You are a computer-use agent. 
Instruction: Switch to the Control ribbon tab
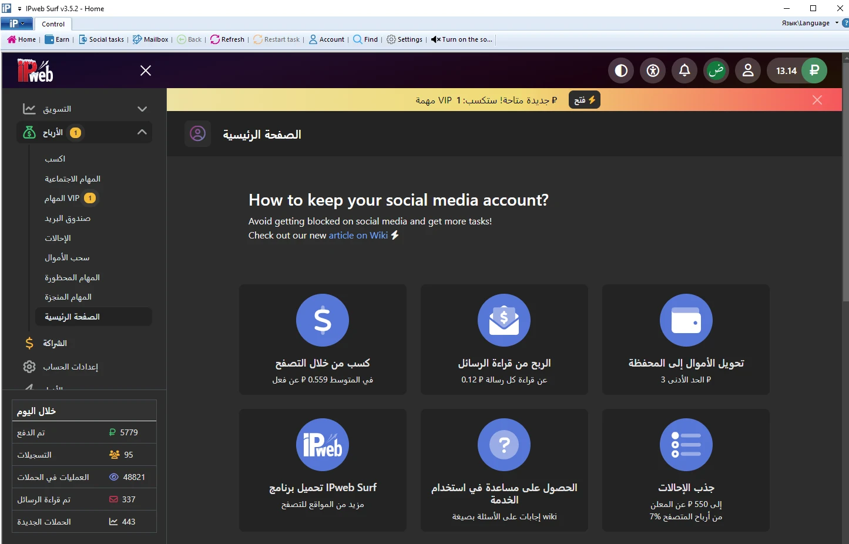point(53,24)
